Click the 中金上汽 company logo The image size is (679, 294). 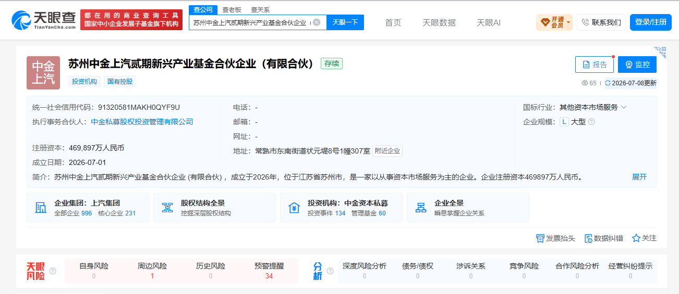point(43,73)
